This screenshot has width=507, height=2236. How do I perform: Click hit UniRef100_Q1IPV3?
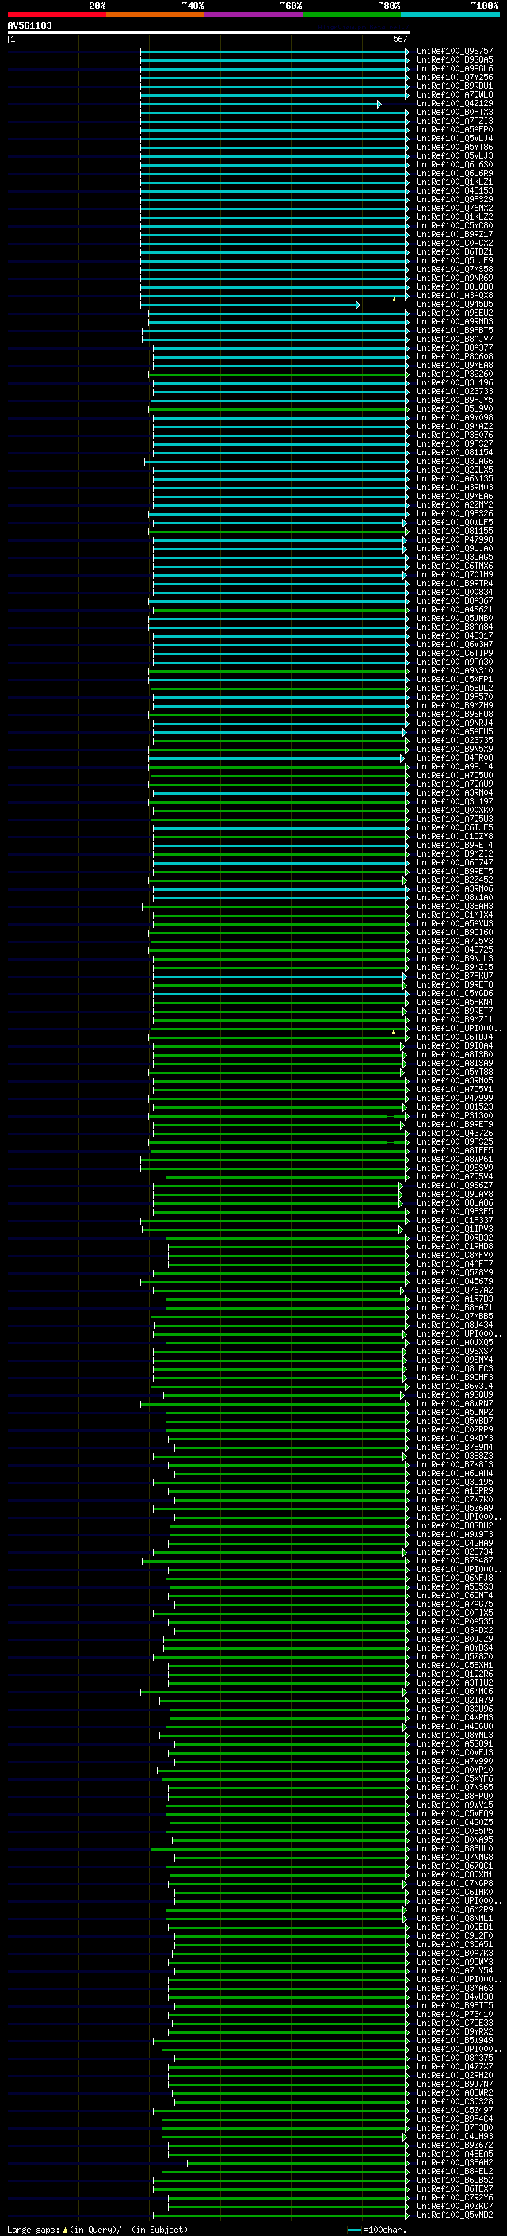(x=454, y=1229)
